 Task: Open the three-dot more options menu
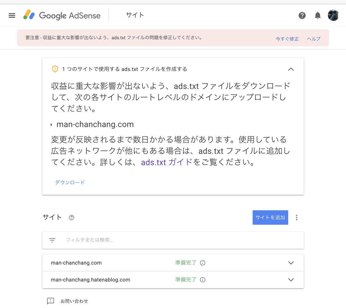[296, 218]
